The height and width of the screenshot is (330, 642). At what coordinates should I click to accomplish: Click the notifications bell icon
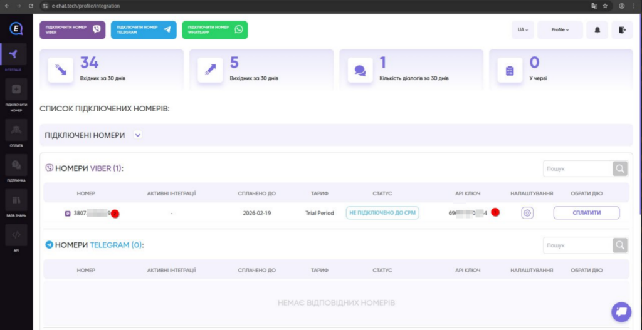point(597,30)
